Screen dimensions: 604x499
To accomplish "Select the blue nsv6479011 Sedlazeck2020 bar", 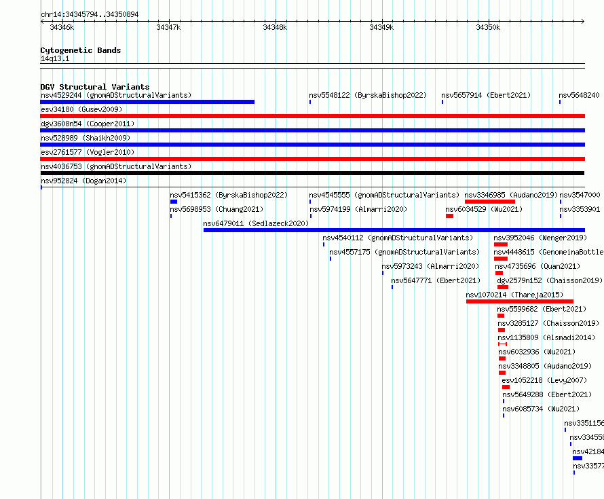I will click(x=394, y=230).
